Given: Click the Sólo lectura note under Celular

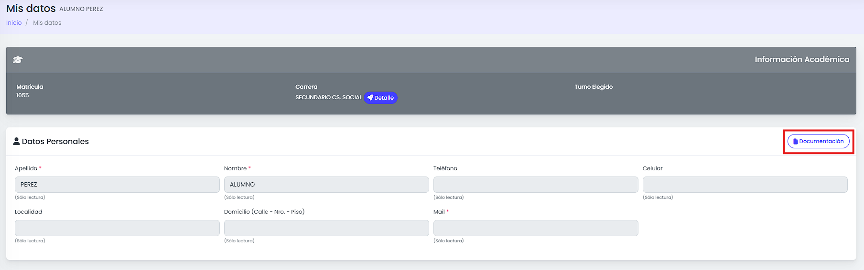Looking at the screenshot, I should tap(658, 197).
